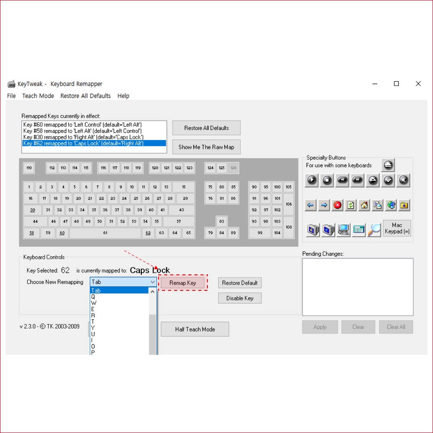The height and width of the screenshot is (433, 433).
Task: Click the media Stop specialty button
Action: [327, 180]
